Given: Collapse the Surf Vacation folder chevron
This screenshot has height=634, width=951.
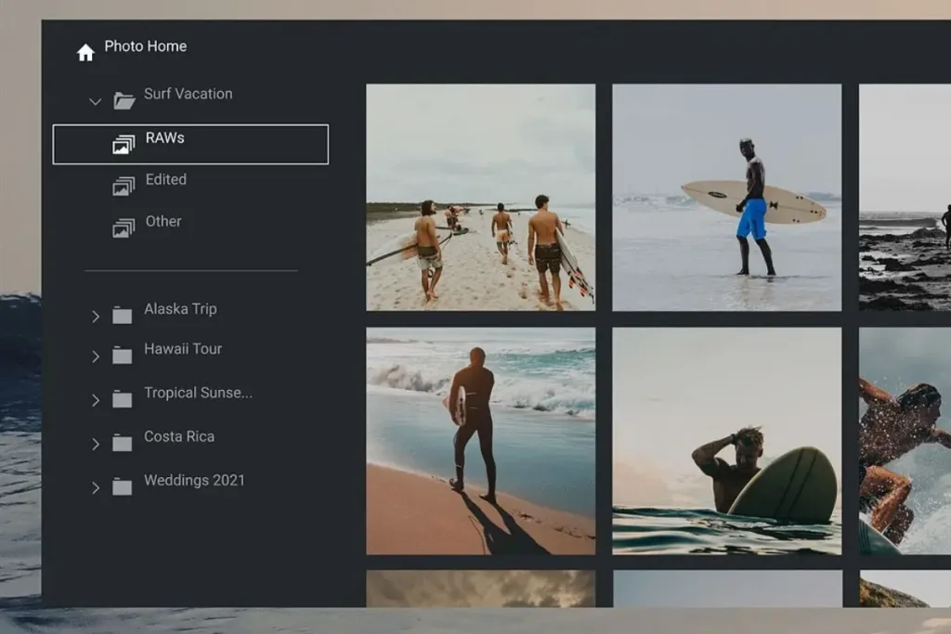Looking at the screenshot, I should tap(95, 101).
